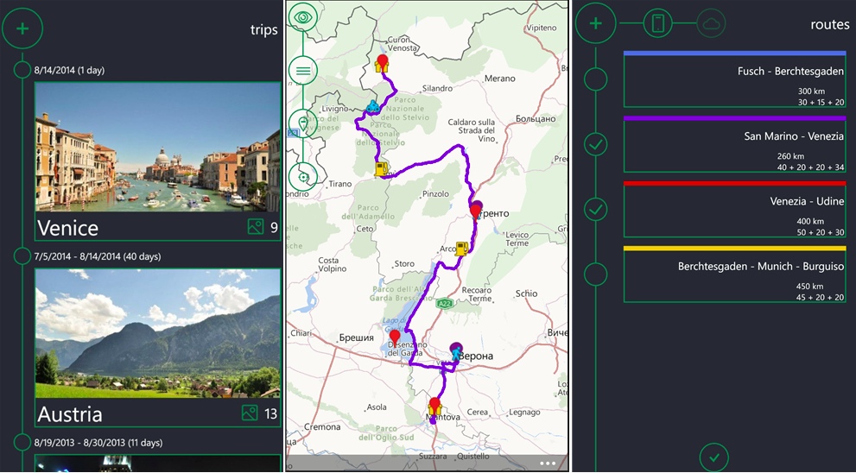856x473 pixels.
Task: Click the gas station marker near Arco
Action: coord(463,249)
